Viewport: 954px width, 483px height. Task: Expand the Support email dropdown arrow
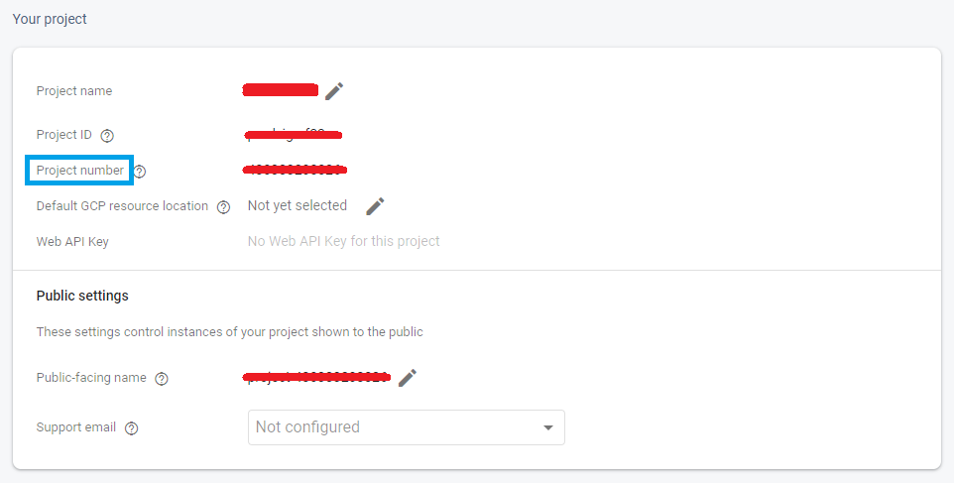point(547,427)
